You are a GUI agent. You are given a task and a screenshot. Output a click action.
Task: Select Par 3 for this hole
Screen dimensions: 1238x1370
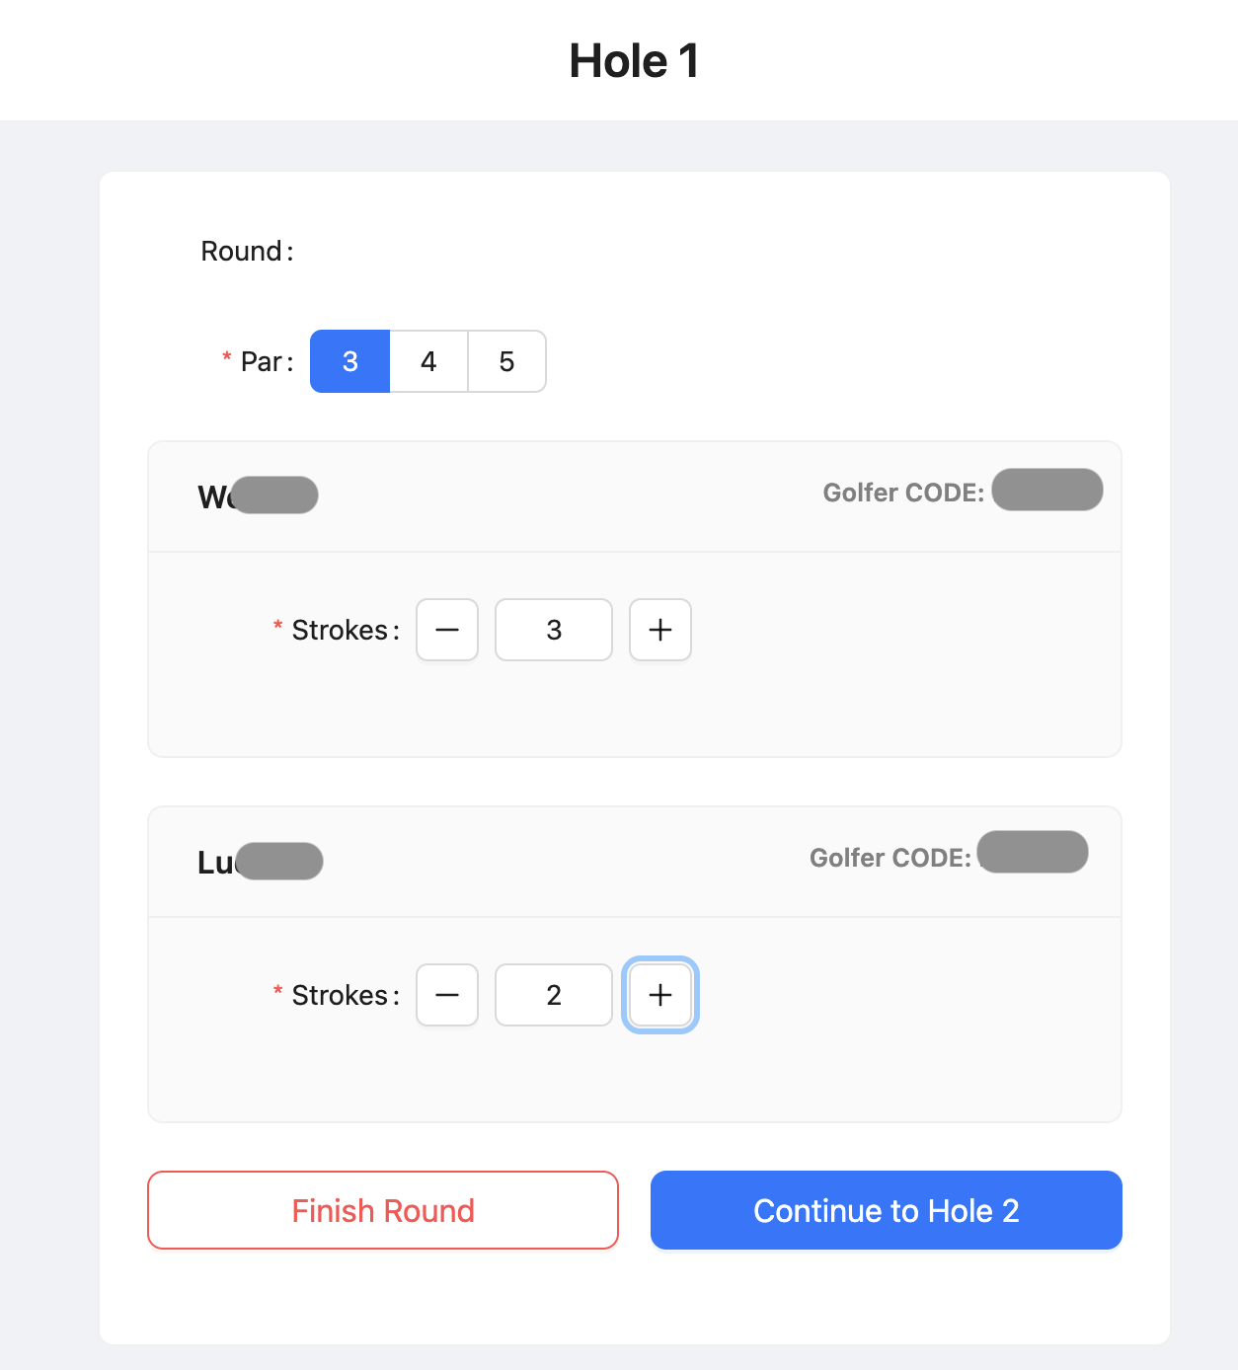coord(349,361)
